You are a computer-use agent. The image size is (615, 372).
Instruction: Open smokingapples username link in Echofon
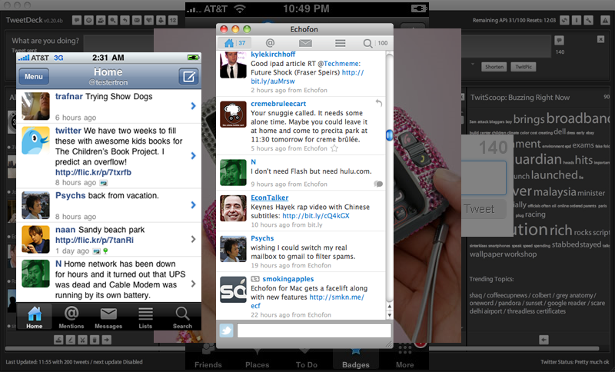(288, 279)
